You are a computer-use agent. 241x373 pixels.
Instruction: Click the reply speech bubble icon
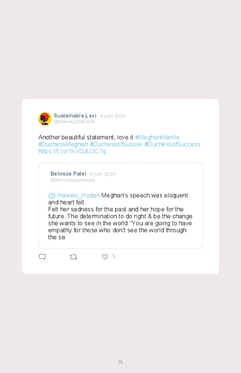click(x=42, y=257)
